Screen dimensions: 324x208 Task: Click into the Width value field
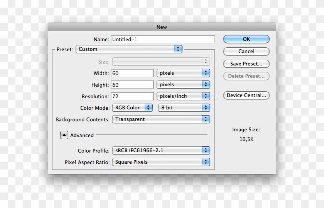click(132, 73)
